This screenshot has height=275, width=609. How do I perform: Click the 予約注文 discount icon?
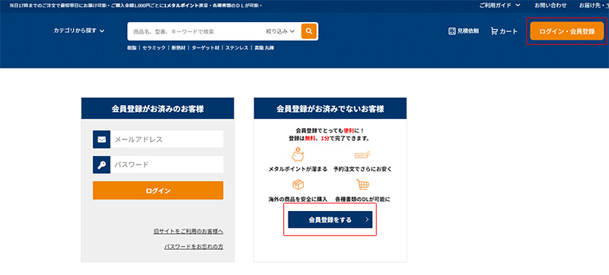362,155
